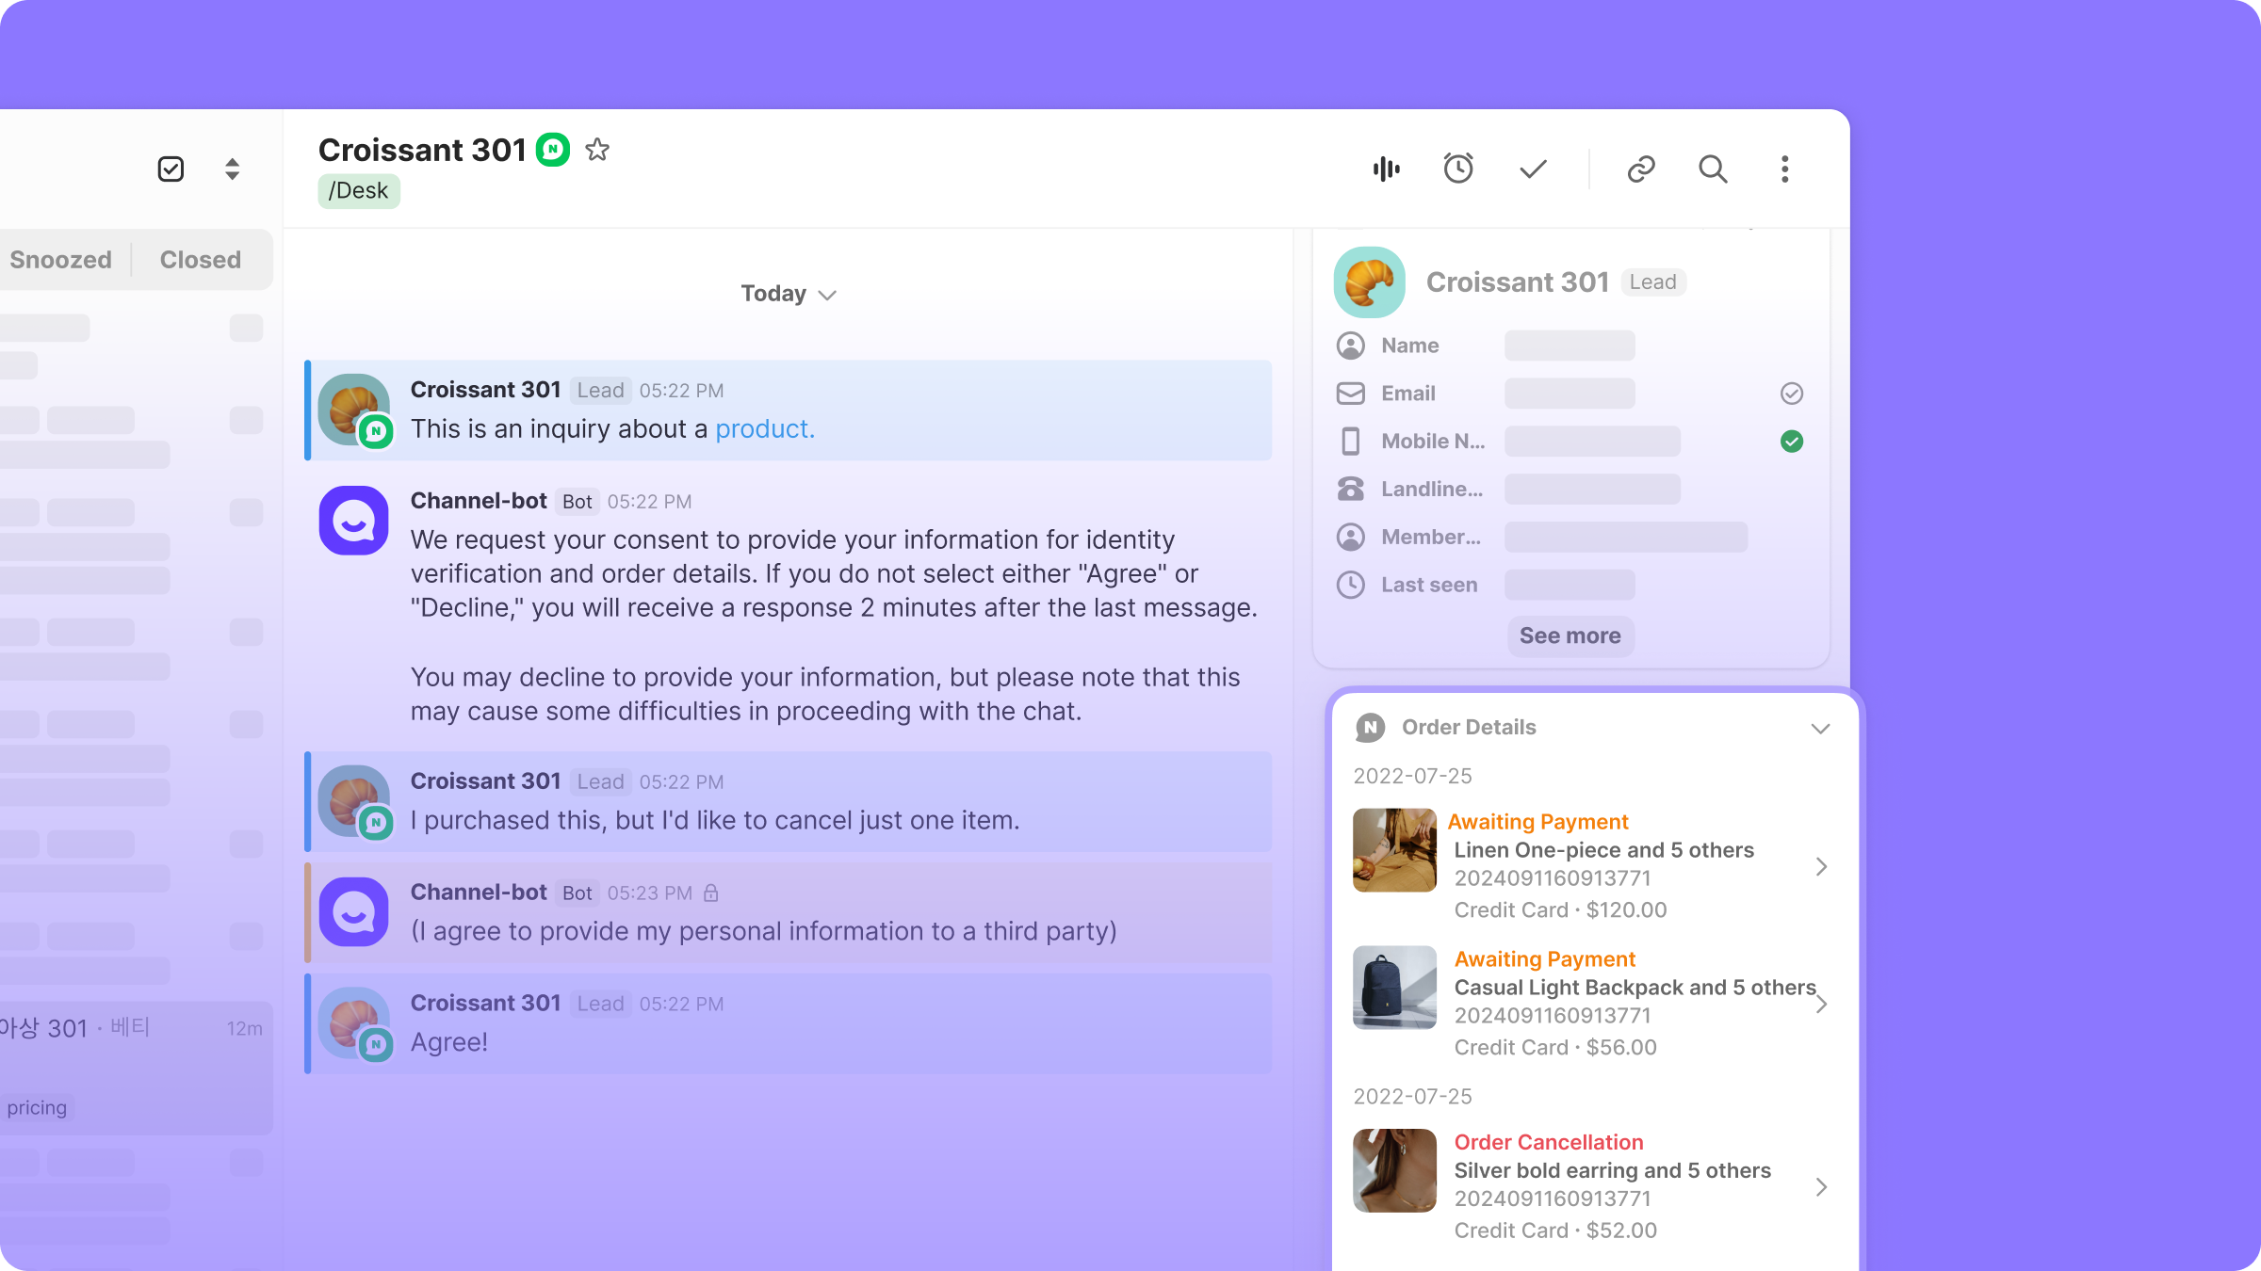Open the Linen One-piece order thumbnail

click(1394, 850)
